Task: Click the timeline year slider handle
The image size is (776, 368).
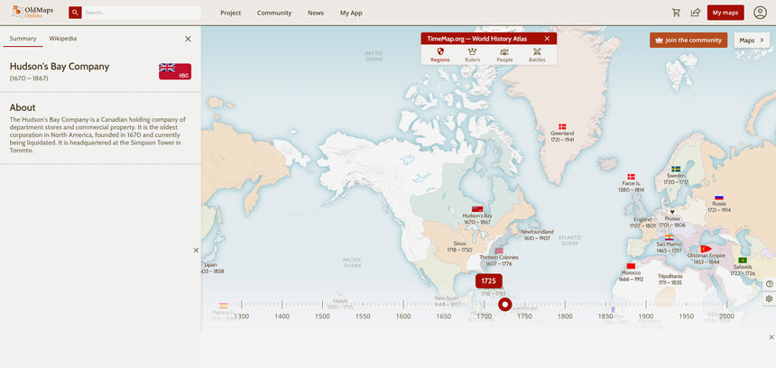Action: (x=505, y=304)
